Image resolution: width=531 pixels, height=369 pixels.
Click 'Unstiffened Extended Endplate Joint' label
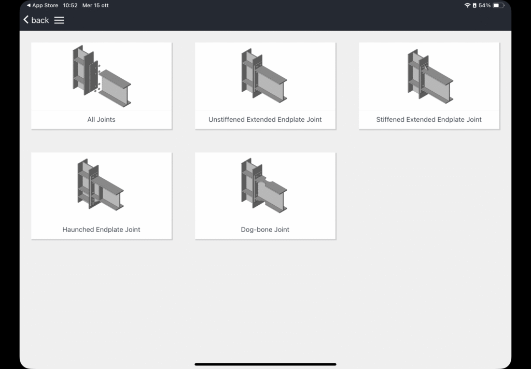pos(265,119)
